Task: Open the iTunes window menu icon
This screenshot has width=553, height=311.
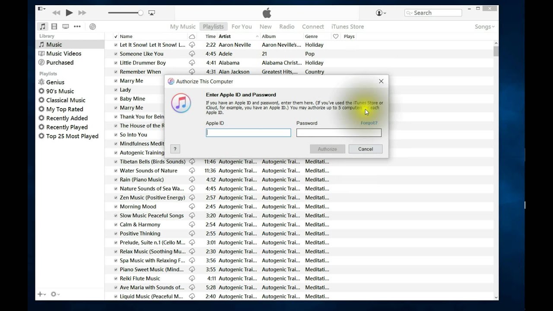Action: coord(41,9)
